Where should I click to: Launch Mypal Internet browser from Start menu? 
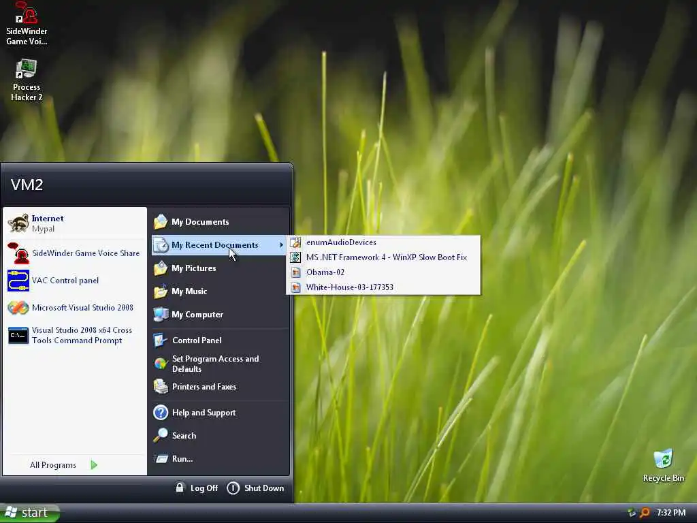75,223
